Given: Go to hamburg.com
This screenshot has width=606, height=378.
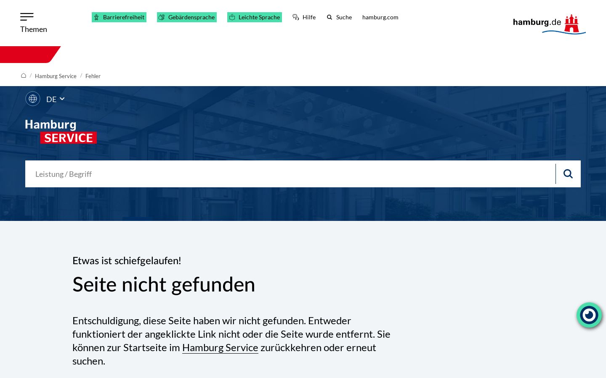Looking at the screenshot, I should (380, 17).
